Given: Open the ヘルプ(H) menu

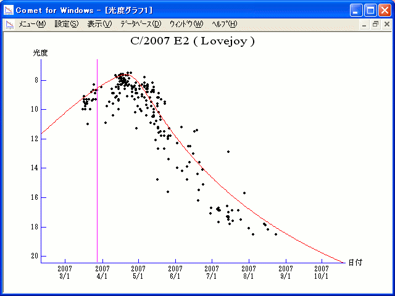Looking at the screenshot, I should tap(224, 24).
